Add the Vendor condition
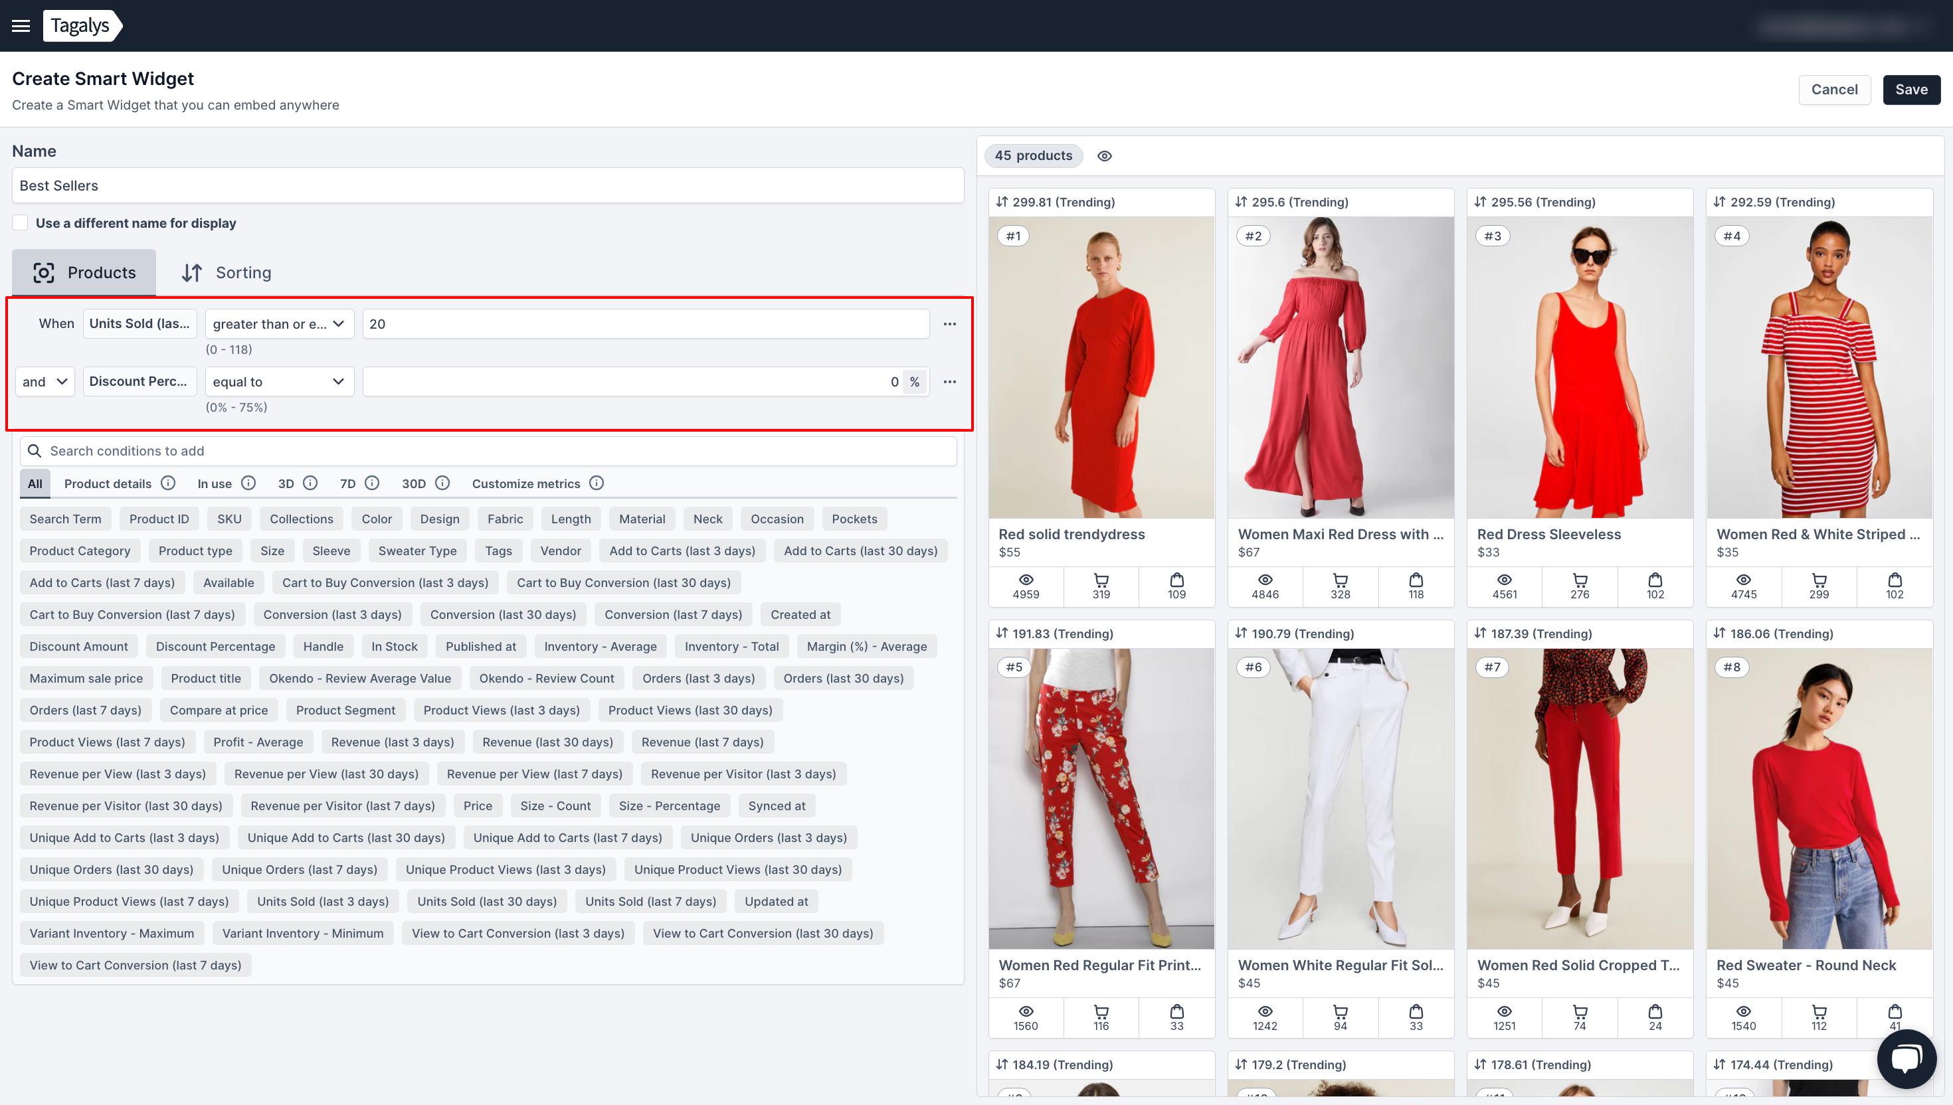Image resolution: width=1953 pixels, height=1105 pixels. tap(560, 551)
